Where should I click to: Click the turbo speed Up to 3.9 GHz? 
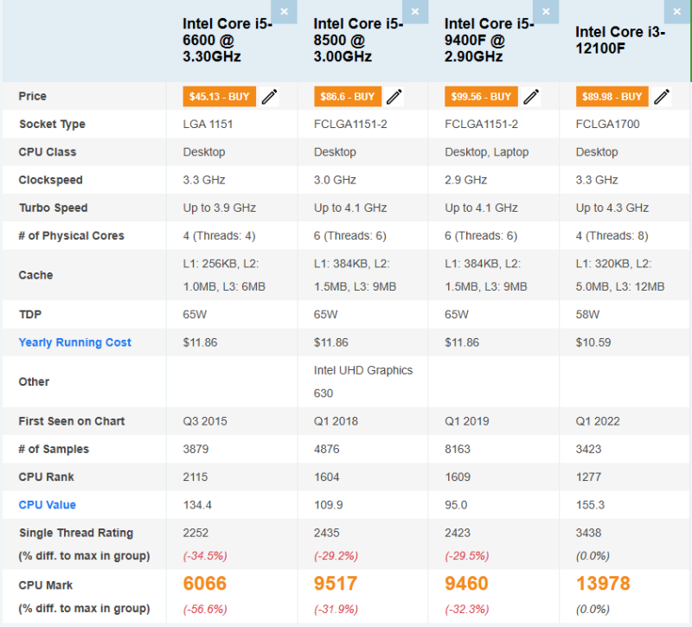tap(220, 208)
